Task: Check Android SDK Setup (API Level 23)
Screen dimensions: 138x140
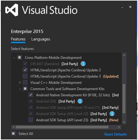Action: [x=31, y=120]
